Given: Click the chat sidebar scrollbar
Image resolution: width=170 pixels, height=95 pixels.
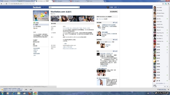Looking at the screenshot, I should click(x=169, y=43).
